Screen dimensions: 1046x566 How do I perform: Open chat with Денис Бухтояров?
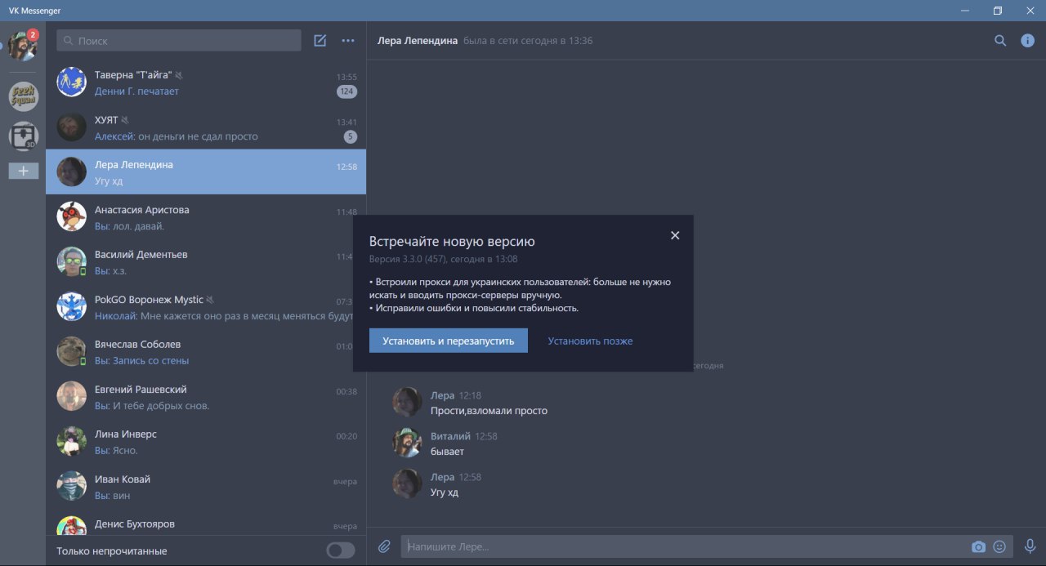pyautogui.click(x=206, y=523)
